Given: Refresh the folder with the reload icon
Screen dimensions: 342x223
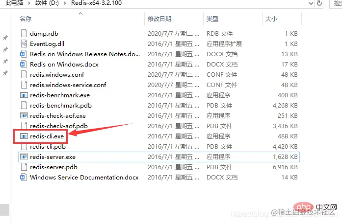Looking at the screenshot, I should click(319, 3).
